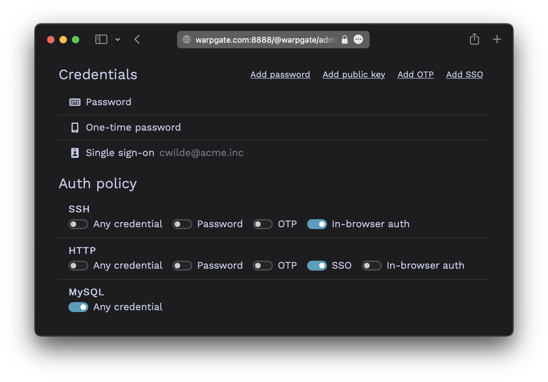Click the Password keyboard icon
This screenshot has width=548, height=382.
coord(75,102)
